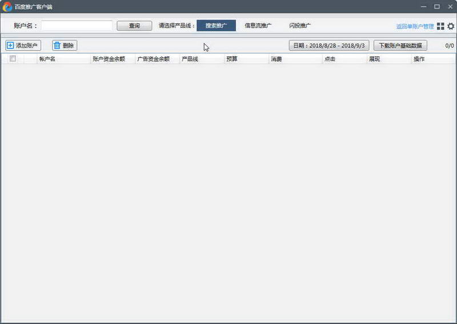This screenshot has height=324, width=457.
Task: Select the 闪投推广 product line tab
Action: [x=300, y=26]
